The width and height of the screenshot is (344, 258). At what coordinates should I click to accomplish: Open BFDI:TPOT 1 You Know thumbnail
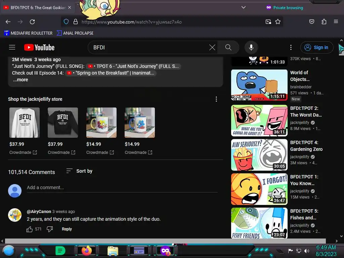[x=259, y=189]
